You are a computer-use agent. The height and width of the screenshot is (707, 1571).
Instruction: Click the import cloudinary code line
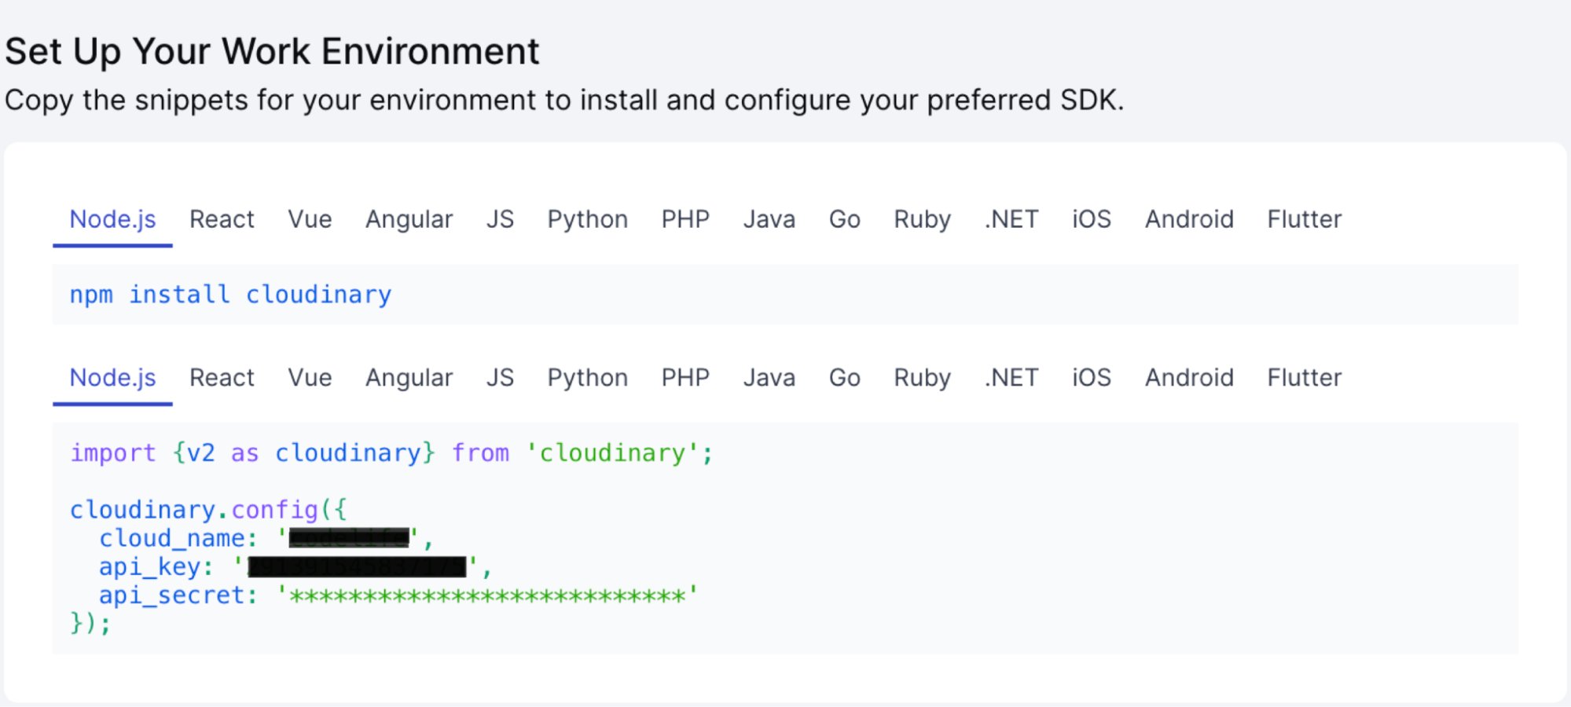pyautogui.click(x=391, y=453)
